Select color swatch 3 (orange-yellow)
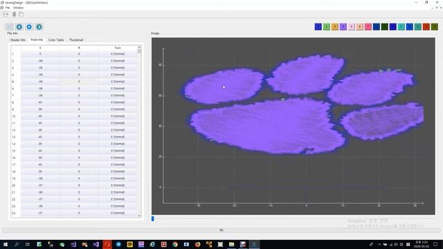This screenshot has width=443, height=249. (335, 27)
